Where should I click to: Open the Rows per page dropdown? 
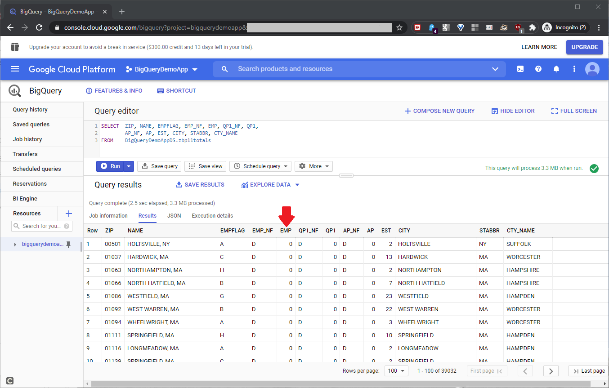tap(397, 371)
